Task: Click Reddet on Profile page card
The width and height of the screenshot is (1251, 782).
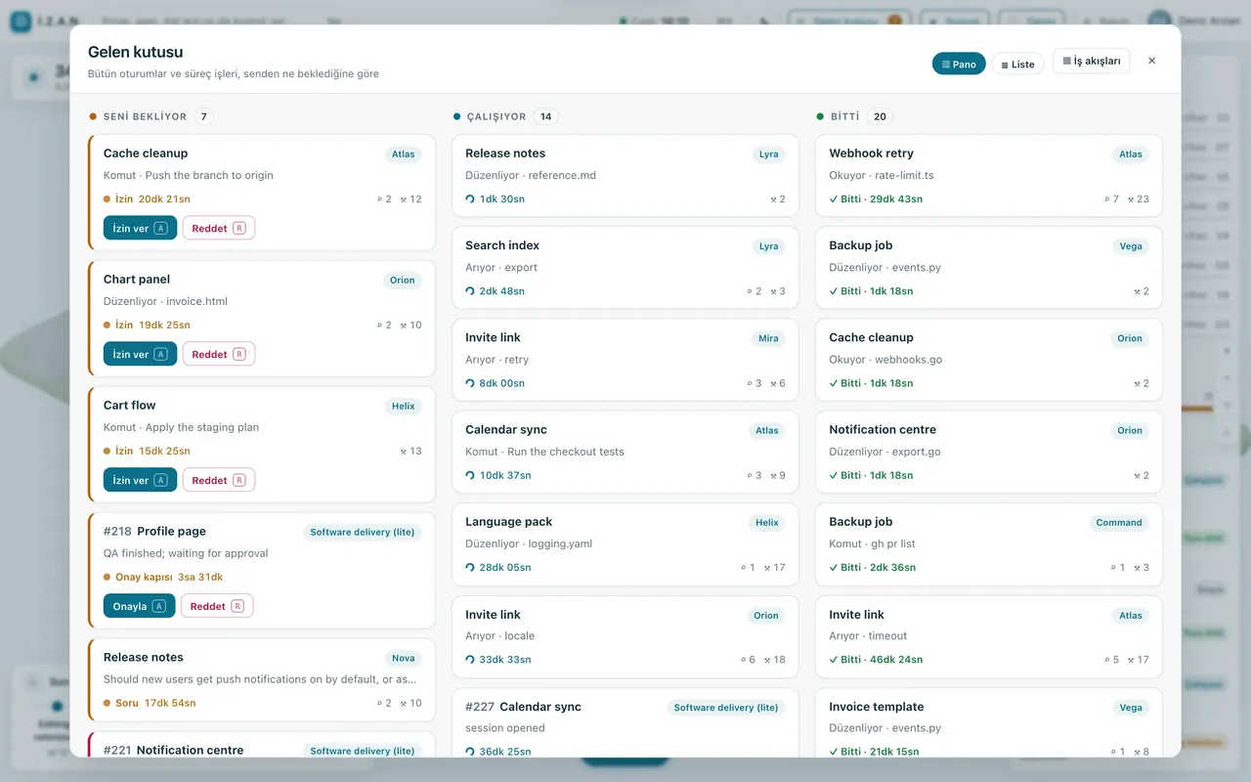Action: click(x=217, y=606)
